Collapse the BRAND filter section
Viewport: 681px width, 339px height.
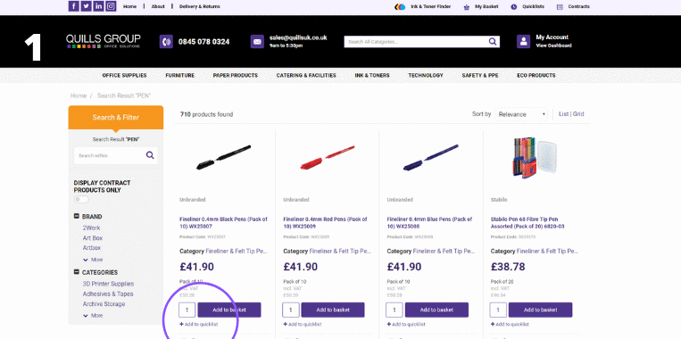(x=77, y=216)
